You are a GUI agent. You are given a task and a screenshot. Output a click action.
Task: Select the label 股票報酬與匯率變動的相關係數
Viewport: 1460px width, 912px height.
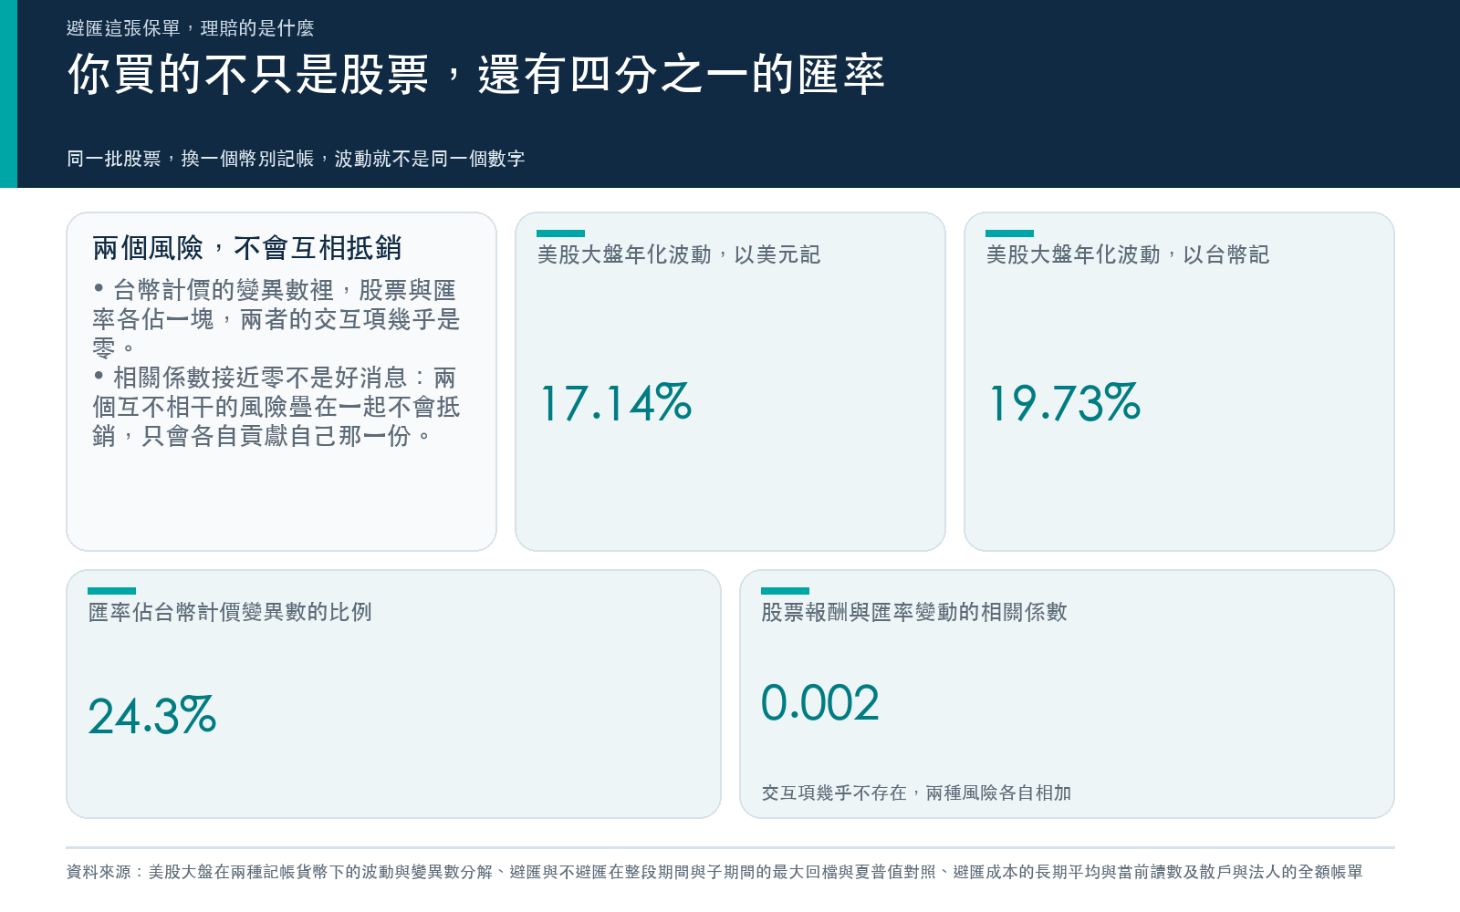[914, 612]
